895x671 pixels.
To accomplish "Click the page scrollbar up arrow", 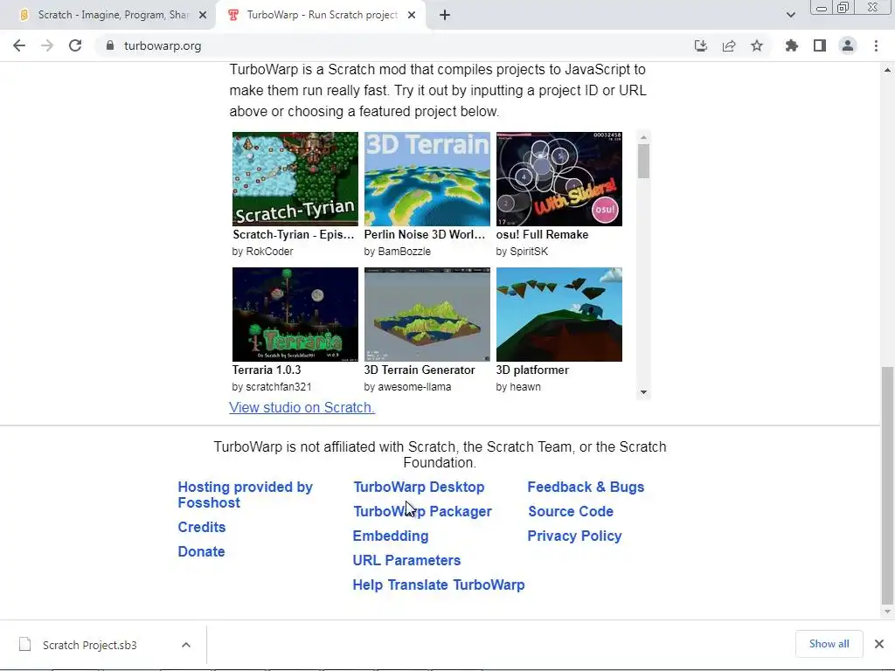I will 887,70.
